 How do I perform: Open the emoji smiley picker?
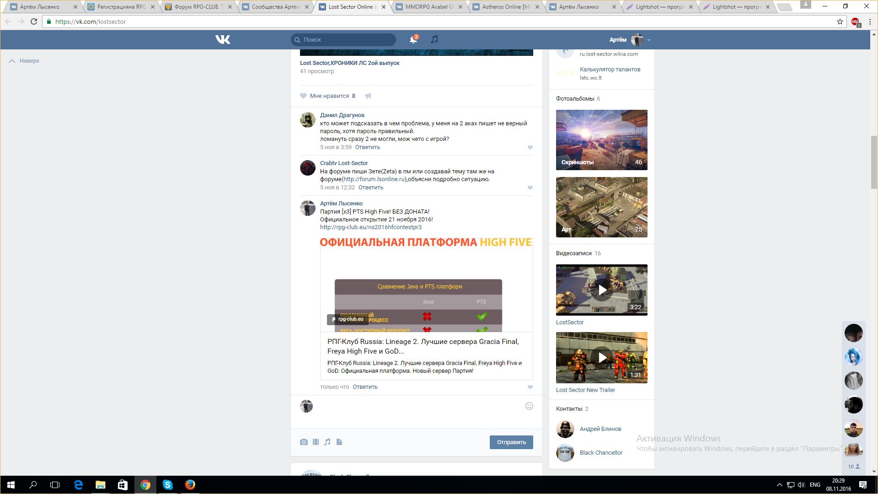click(529, 406)
